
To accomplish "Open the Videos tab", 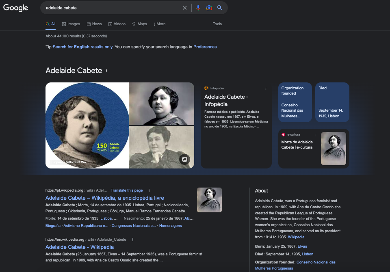I will click(x=117, y=24).
